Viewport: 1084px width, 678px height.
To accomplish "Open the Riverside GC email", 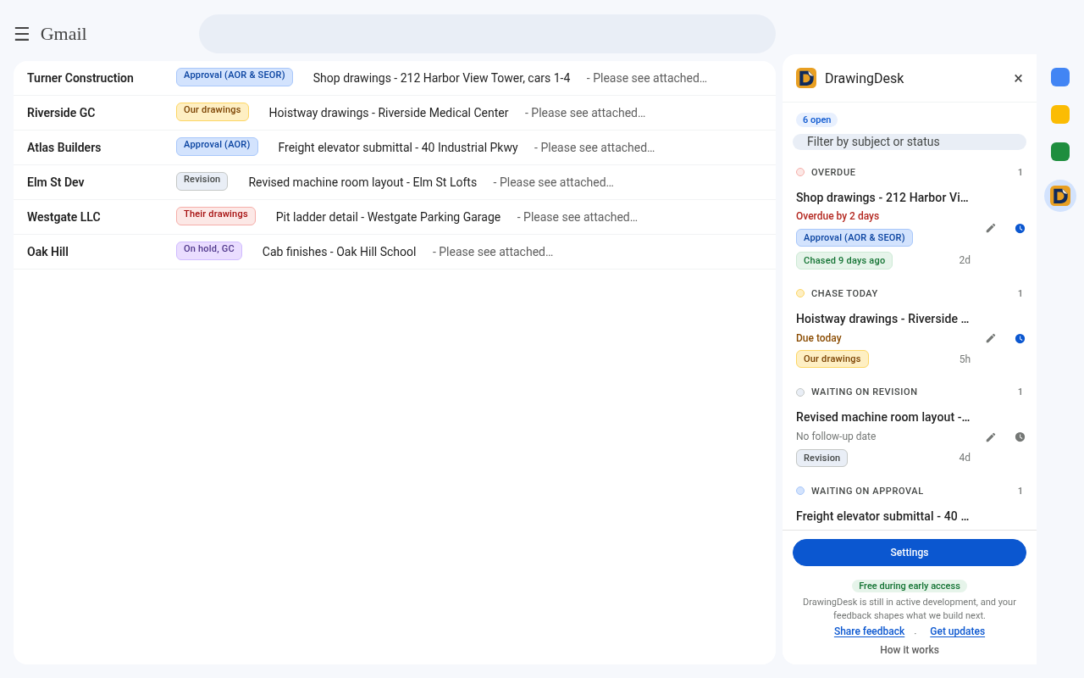I will point(395,113).
